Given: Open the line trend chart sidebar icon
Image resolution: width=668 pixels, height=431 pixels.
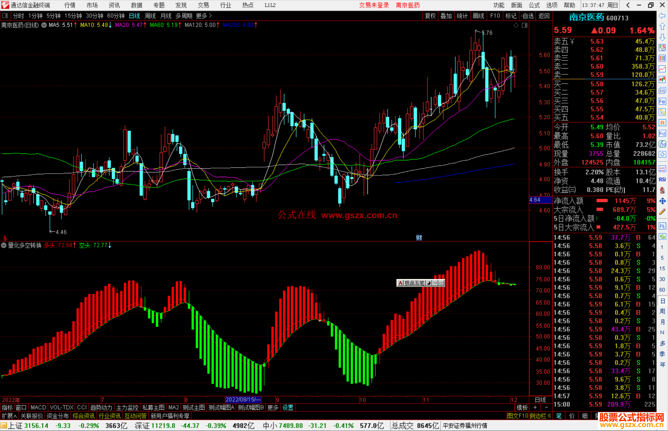Looking at the screenshot, I should pos(662,69).
